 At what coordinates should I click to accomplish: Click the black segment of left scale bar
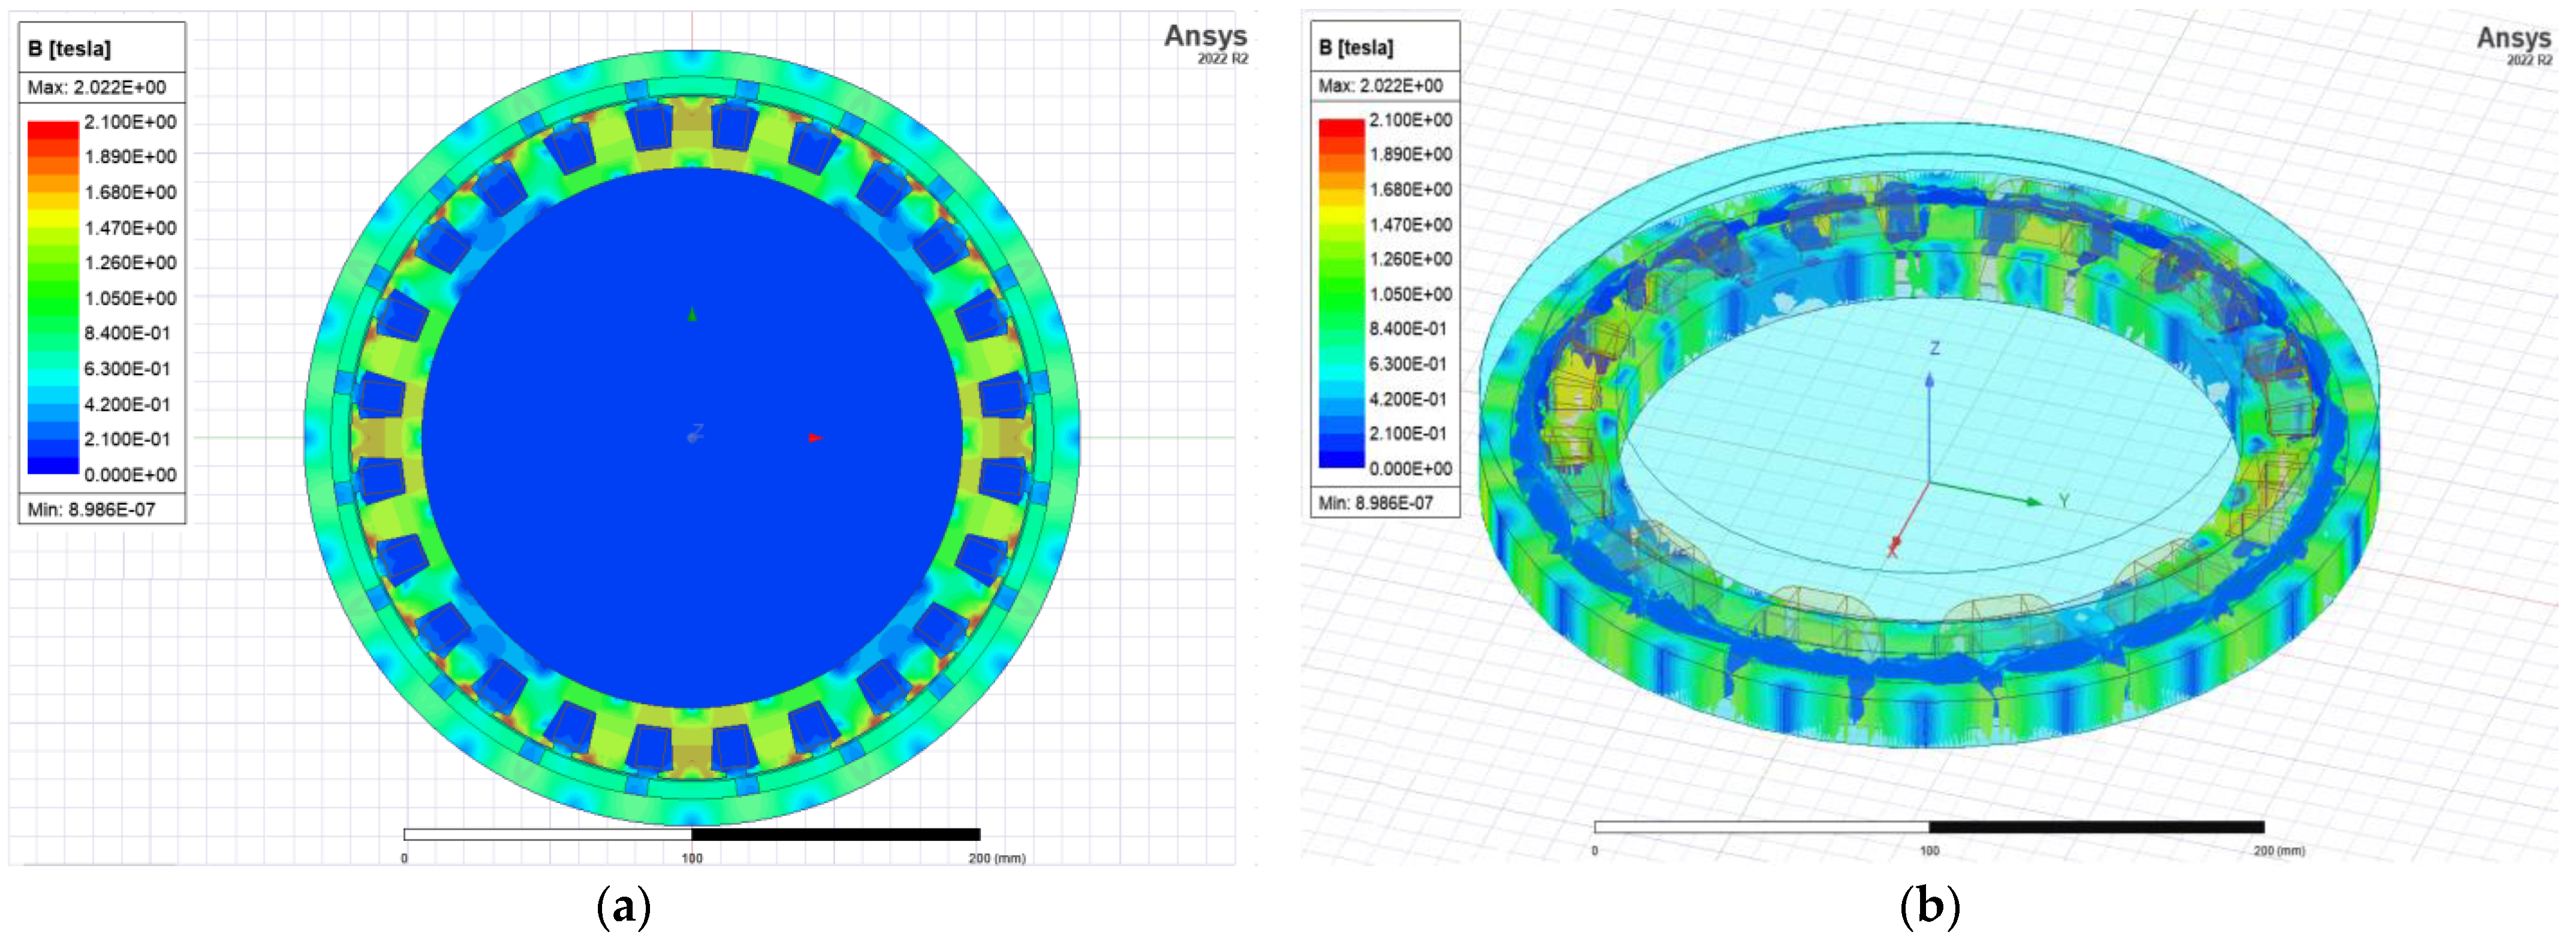click(x=835, y=834)
